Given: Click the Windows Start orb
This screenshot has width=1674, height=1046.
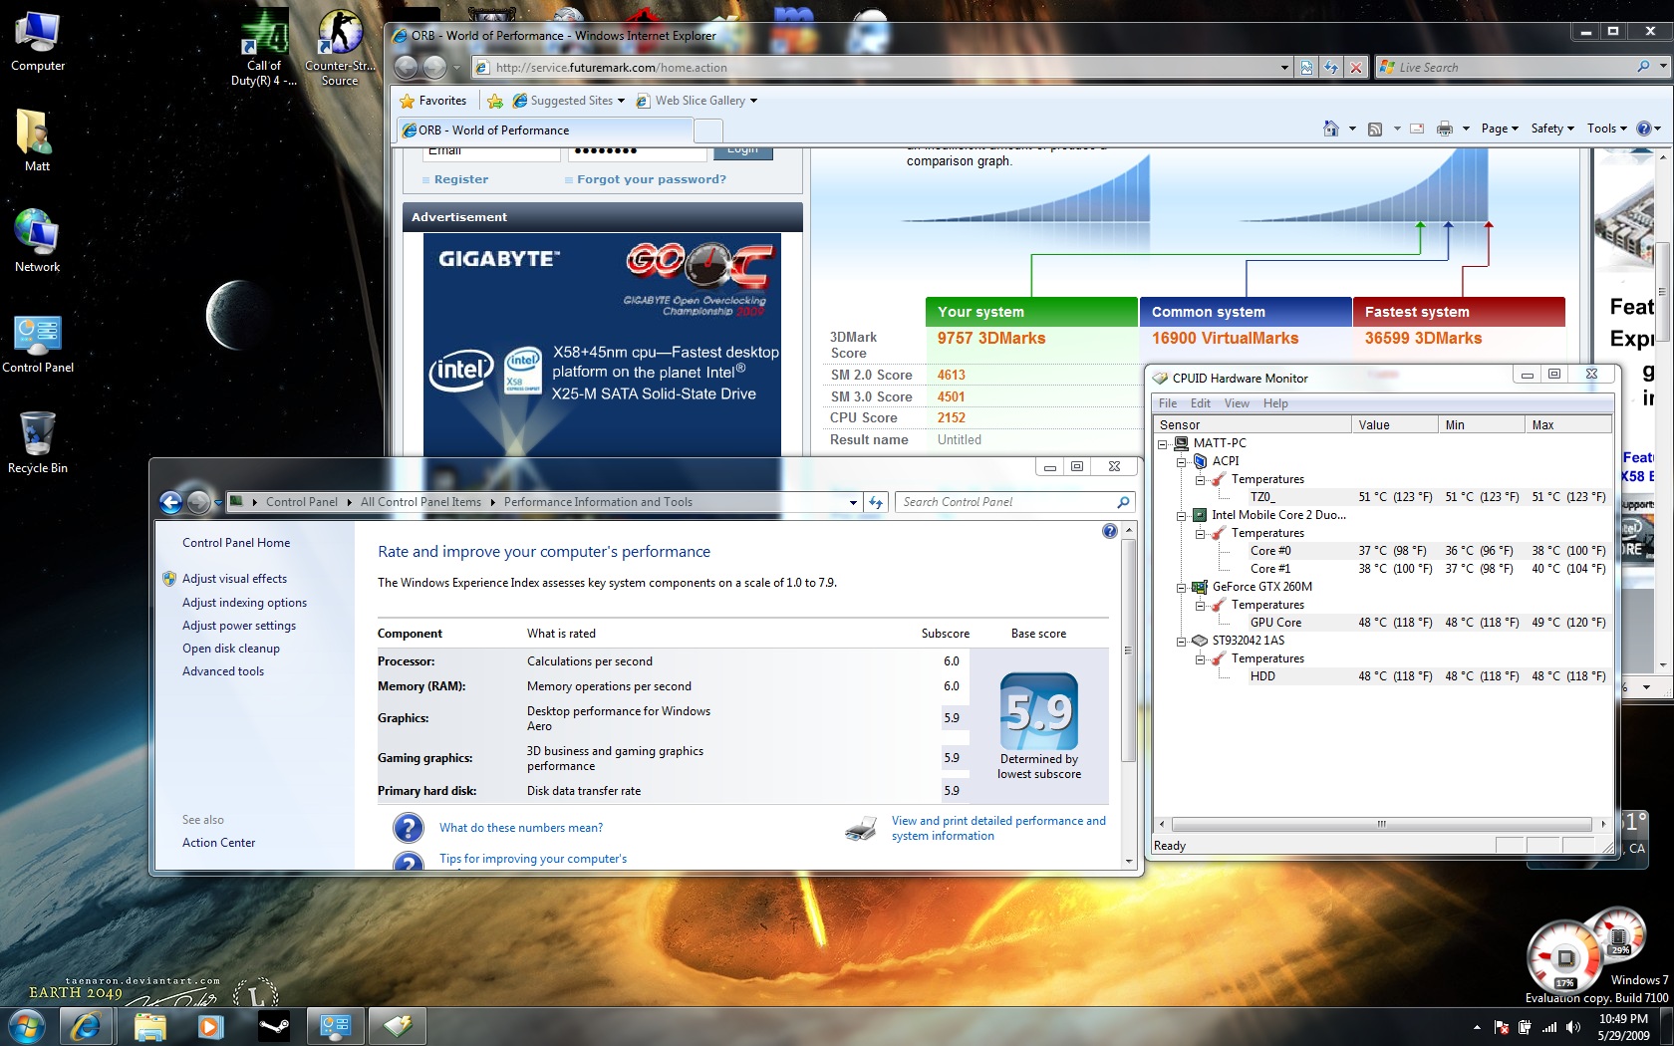Looking at the screenshot, I should pos(26,1025).
